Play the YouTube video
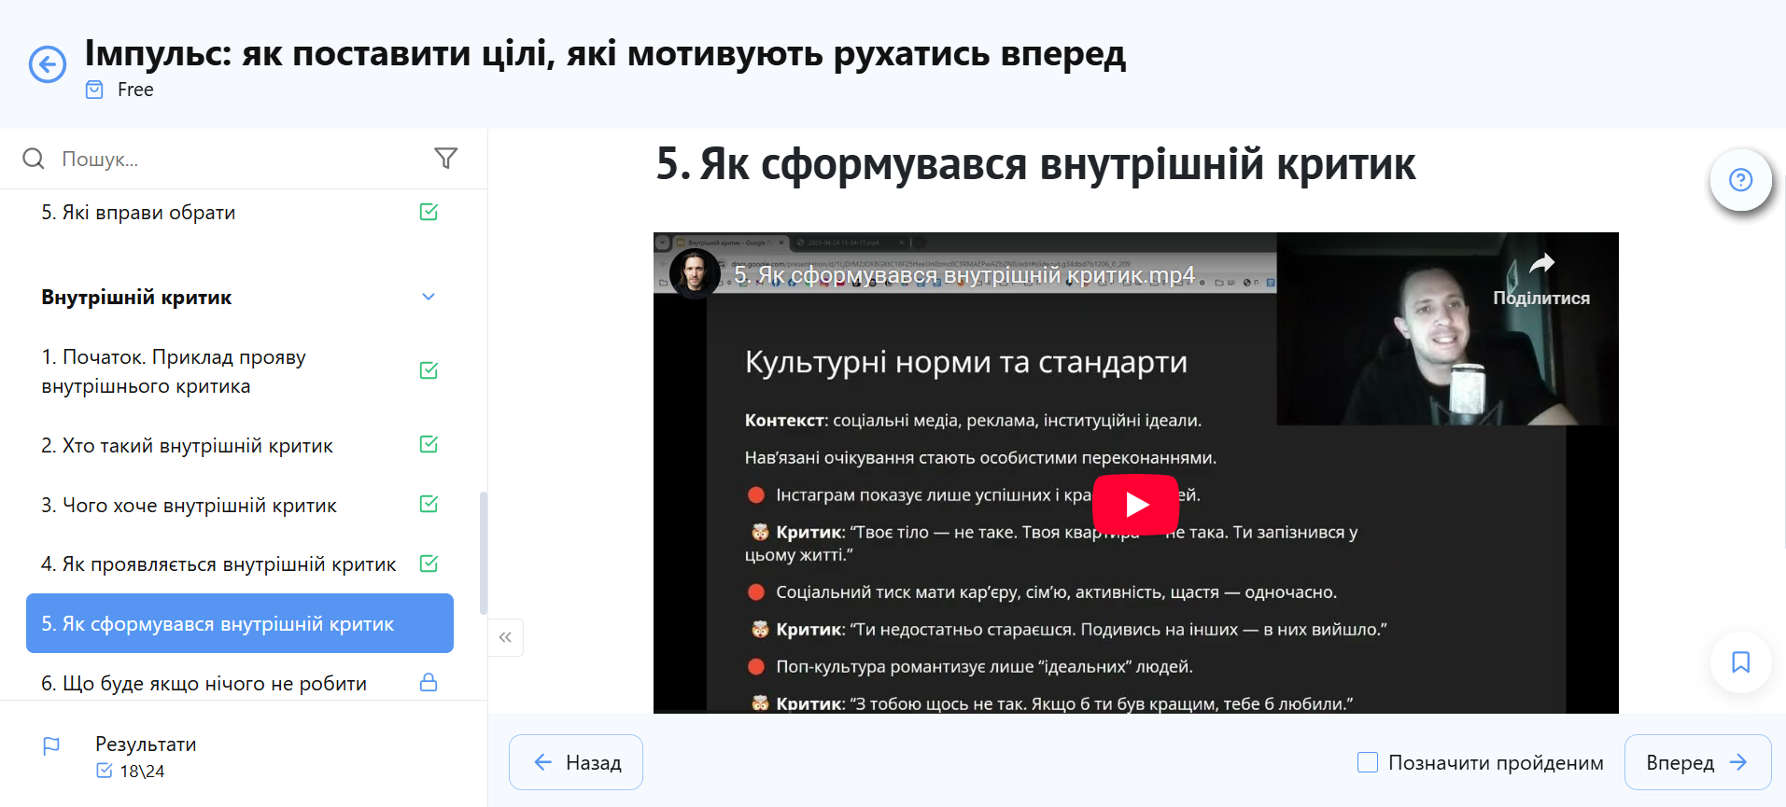 (x=1135, y=505)
